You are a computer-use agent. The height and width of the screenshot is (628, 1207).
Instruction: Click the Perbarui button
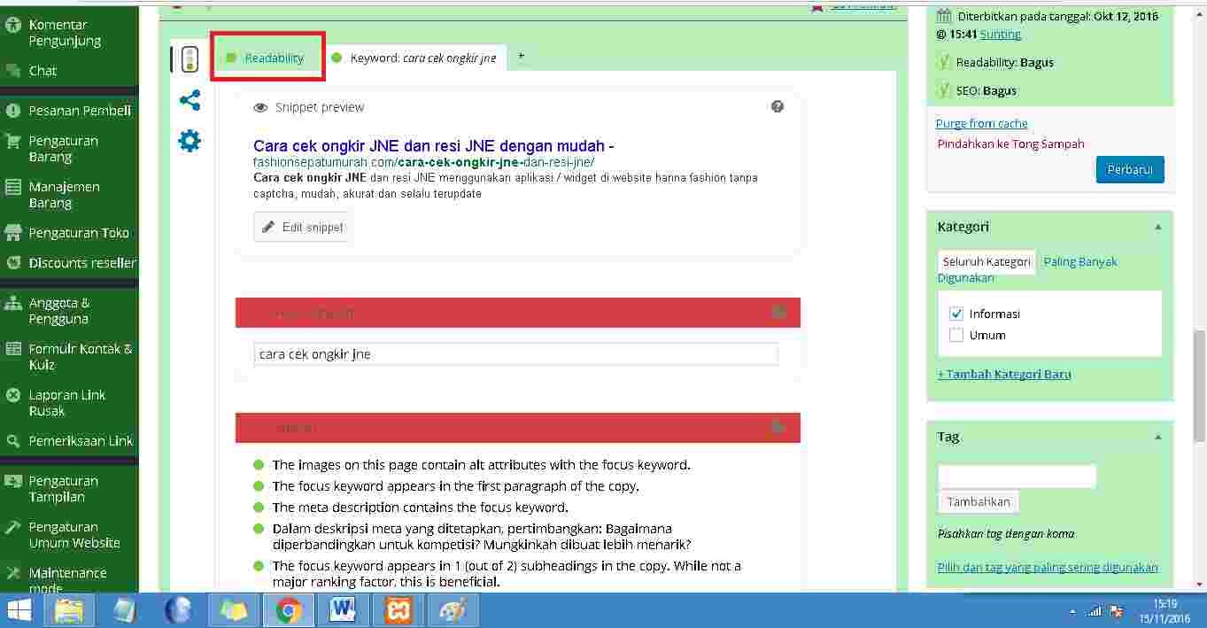[1129, 169]
